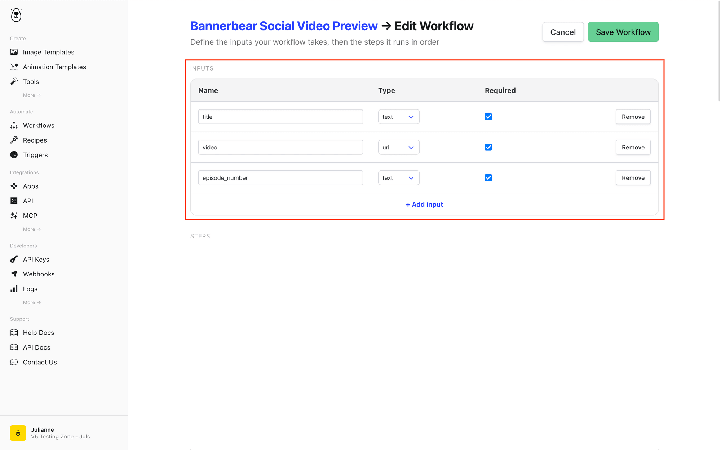Click the Triggers clock icon
Screen dimensions: 721x450
14,155
